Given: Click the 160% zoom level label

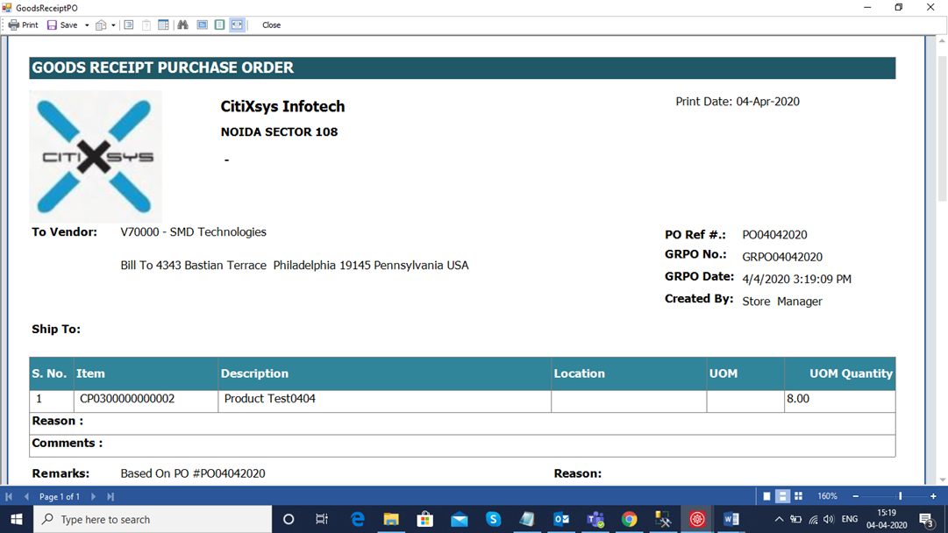Looking at the screenshot, I should tap(827, 496).
